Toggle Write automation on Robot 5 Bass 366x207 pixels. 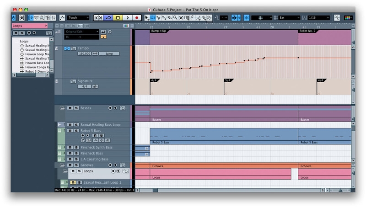pos(101,135)
